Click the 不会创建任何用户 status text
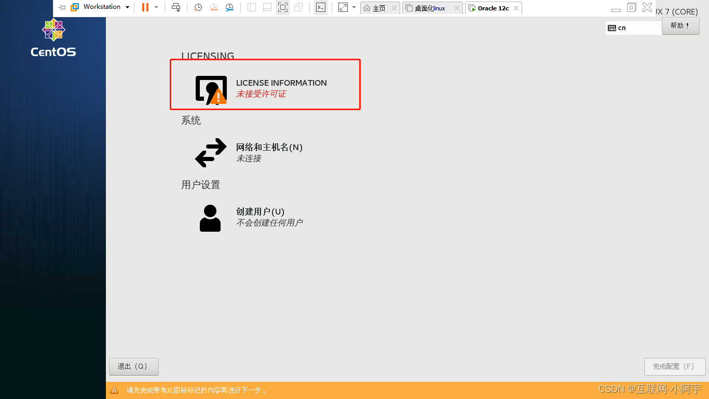Image resolution: width=709 pixels, height=399 pixels. coord(269,223)
